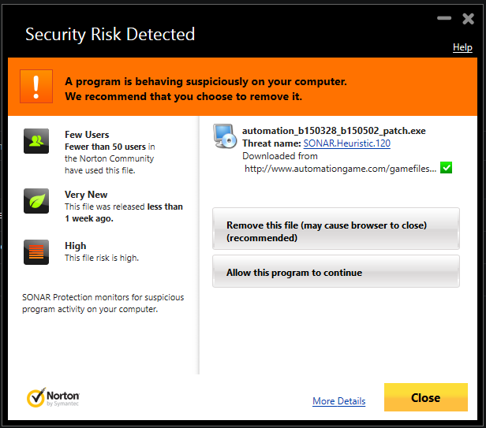The height and width of the screenshot is (428, 486).
Task: Choose Allow this program to continue
Action: click(336, 271)
